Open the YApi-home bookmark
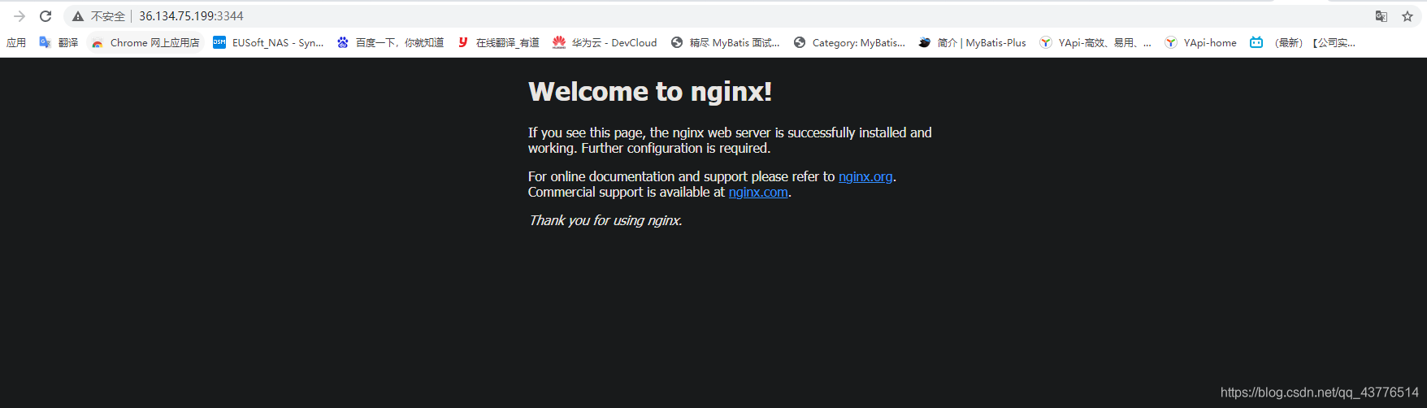 [1200, 43]
